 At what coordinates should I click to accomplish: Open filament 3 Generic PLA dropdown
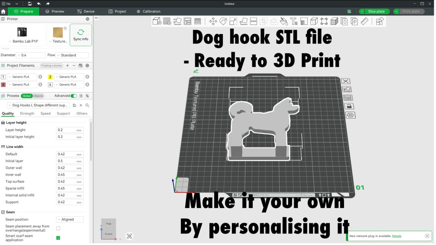[22, 84]
